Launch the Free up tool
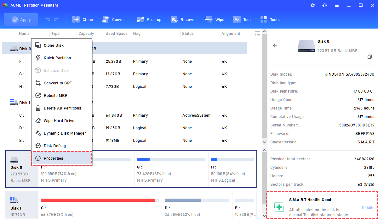This screenshot has width=378, height=219. [149, 19]
